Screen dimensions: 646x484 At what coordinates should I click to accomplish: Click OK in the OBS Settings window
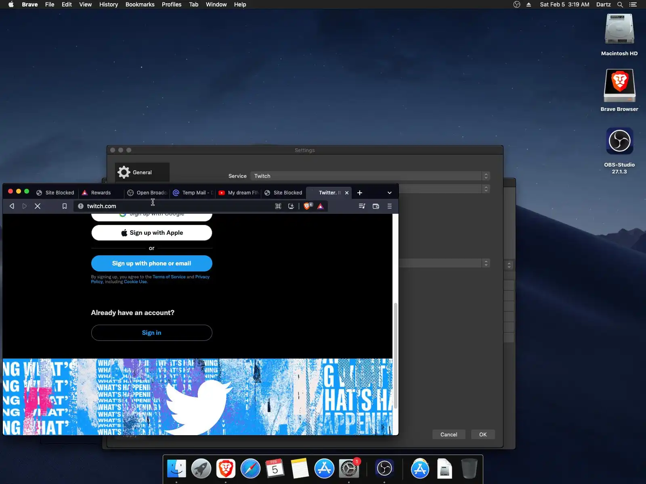click(x=483, y=434)
